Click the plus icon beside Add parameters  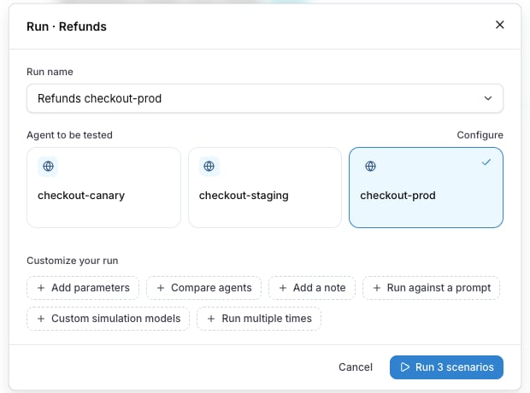[x=41, y=288]
